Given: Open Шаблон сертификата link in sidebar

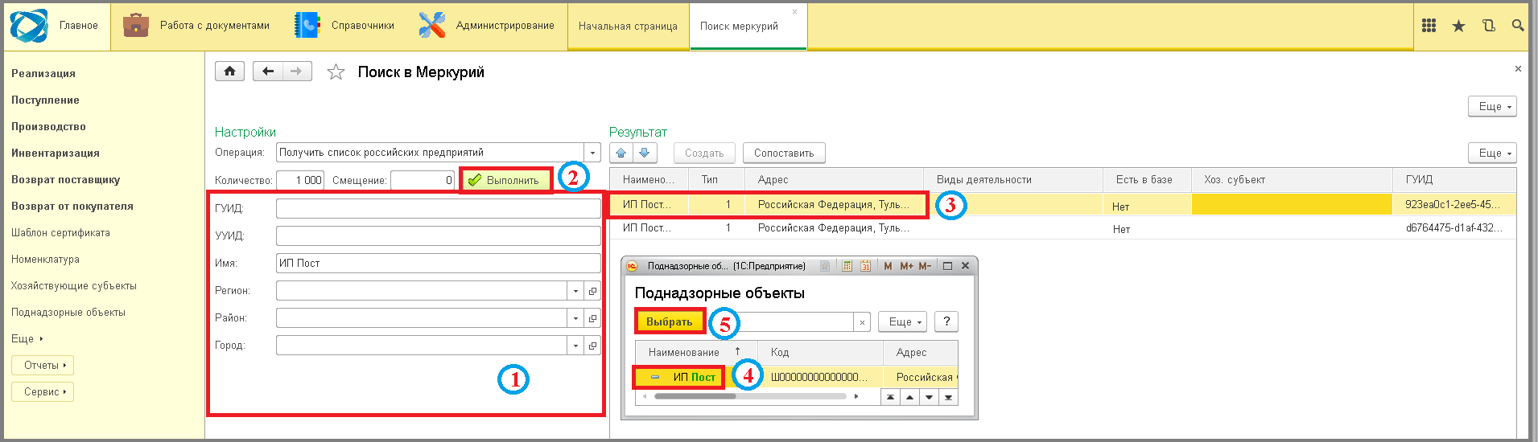Looking at the screenshot, I should pos(60,232).
